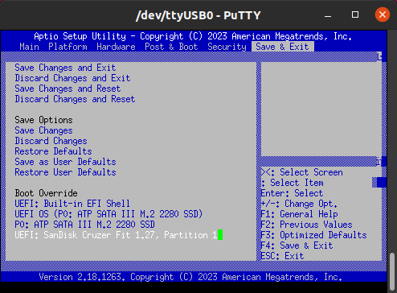Click the +/-: Change Opt. help line
Viewport: 397px width, 293px height.
(299, 204)
